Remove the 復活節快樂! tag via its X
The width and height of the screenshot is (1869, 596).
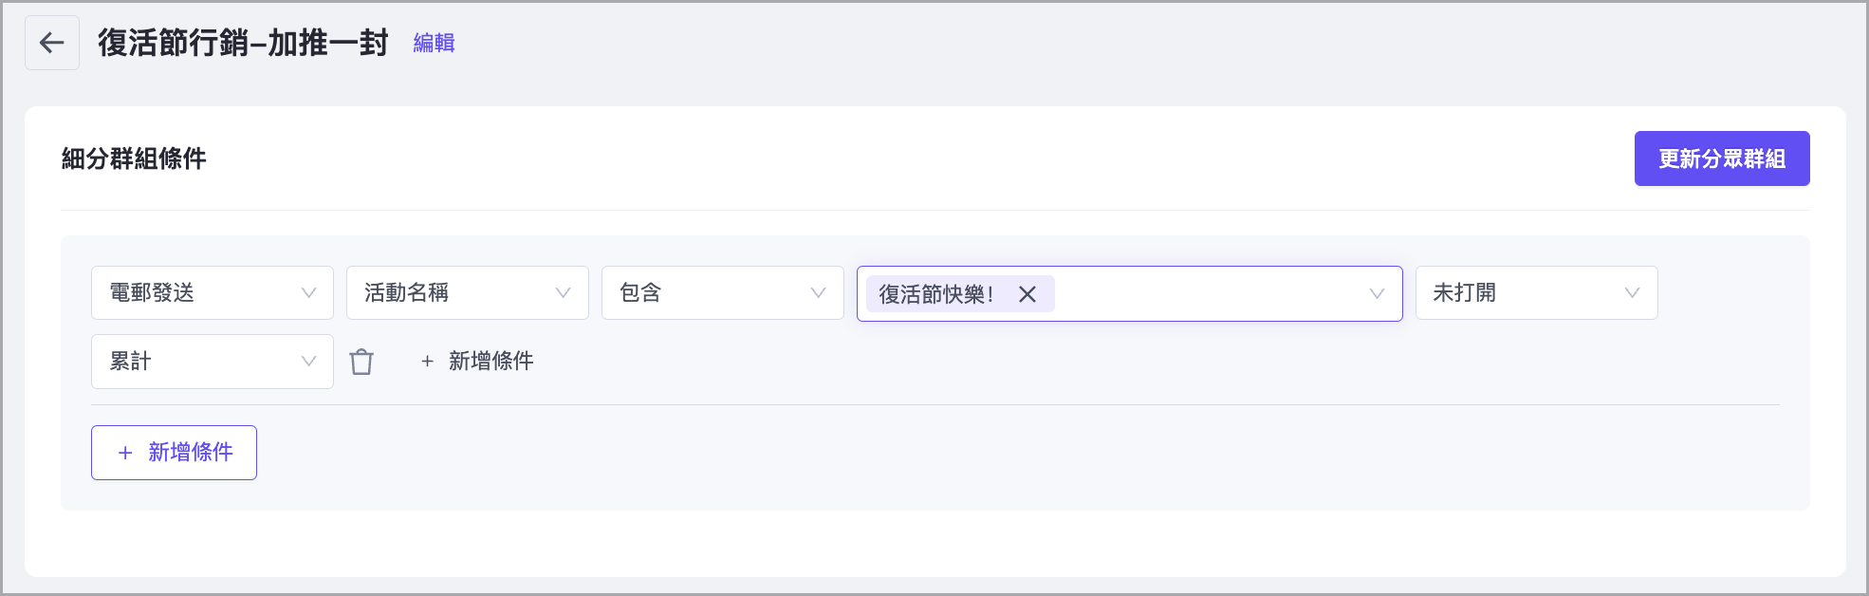pyautogui.click(x=1027, y=294)
